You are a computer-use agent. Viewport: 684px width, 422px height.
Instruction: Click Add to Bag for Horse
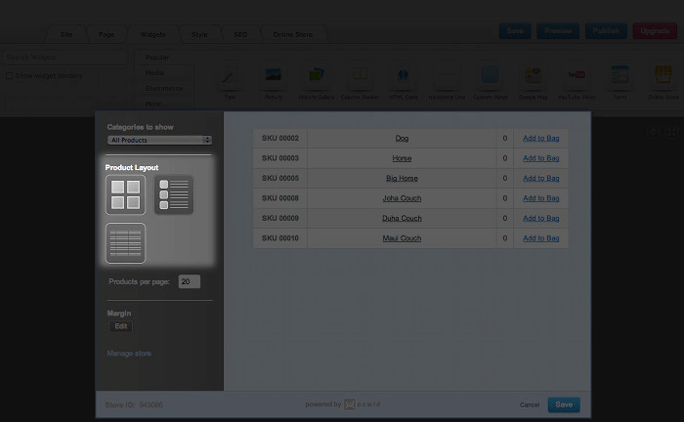pos(541,158)
